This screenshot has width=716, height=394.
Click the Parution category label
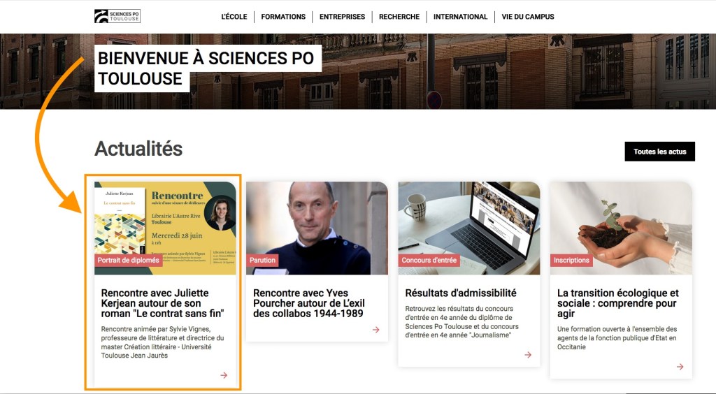click(263, 261)
